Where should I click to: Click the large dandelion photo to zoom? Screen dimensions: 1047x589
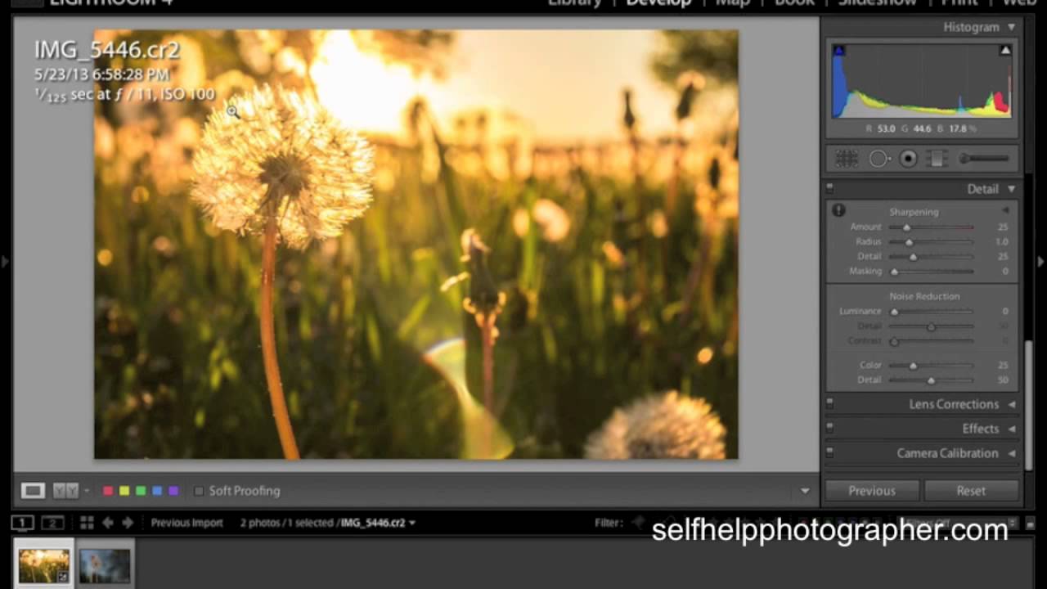[416, 245]
